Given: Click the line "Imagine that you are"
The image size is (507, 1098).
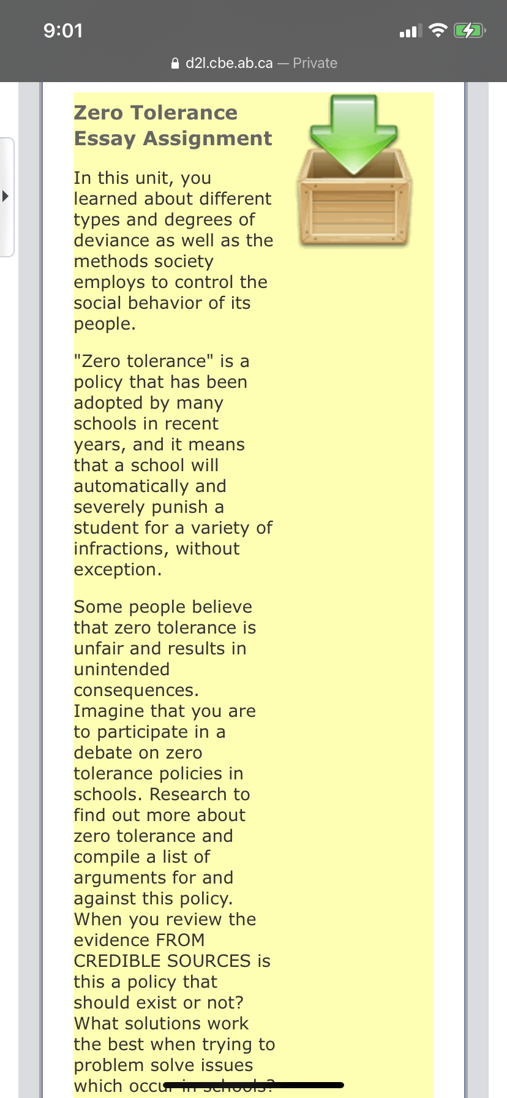Looking at the screenshot, I should coord(165,711).
